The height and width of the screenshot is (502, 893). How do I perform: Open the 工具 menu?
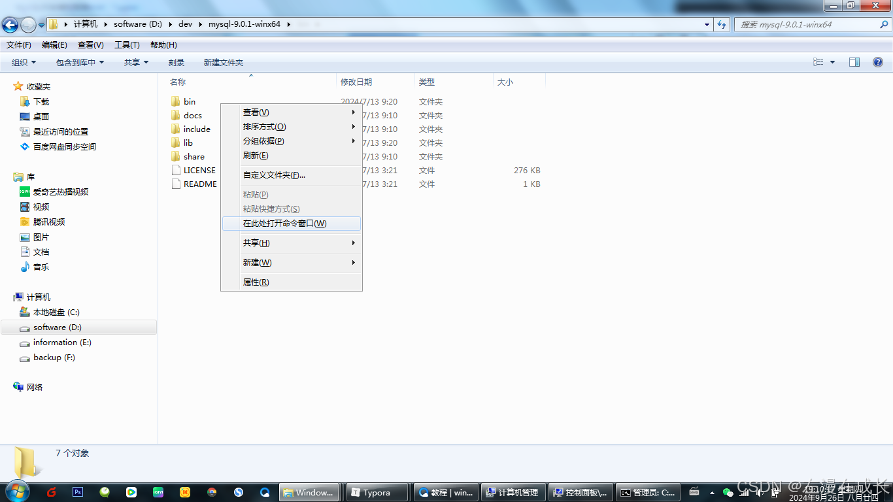(x=126, y=44)
